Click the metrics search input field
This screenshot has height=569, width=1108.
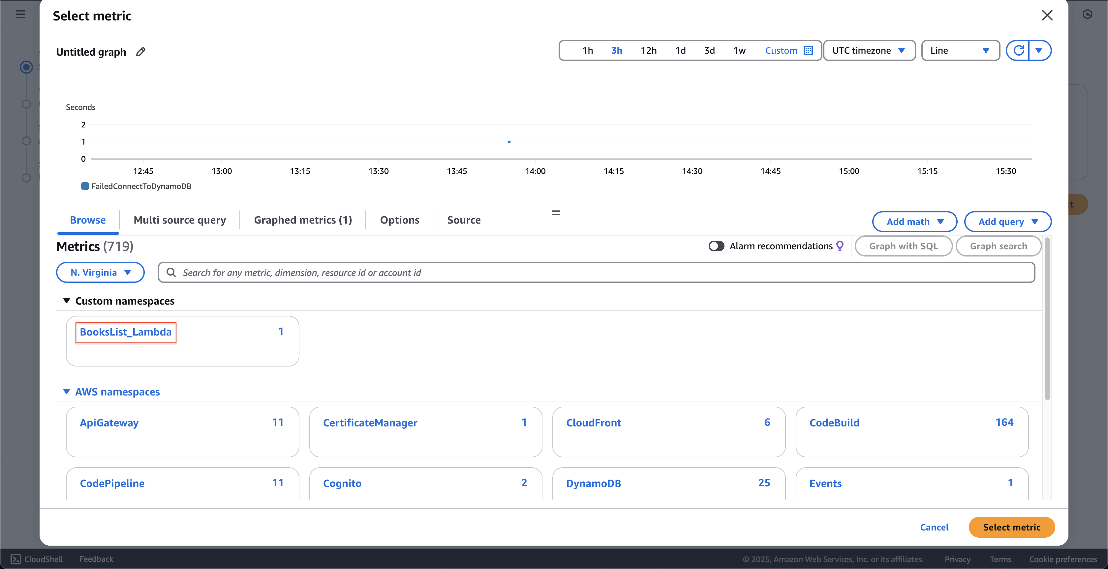tap(597, 272)
